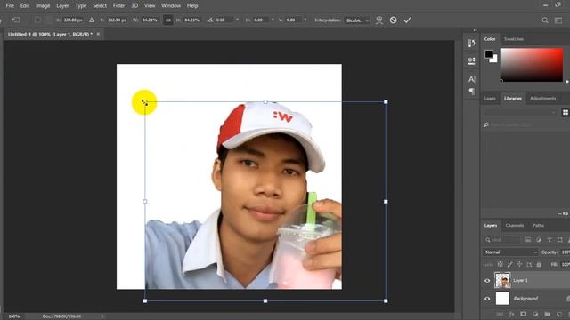Toggle prevent artboard auto-nesting lock icon
The width and height of the screenshot is (570, 320).
coord(529,265)
